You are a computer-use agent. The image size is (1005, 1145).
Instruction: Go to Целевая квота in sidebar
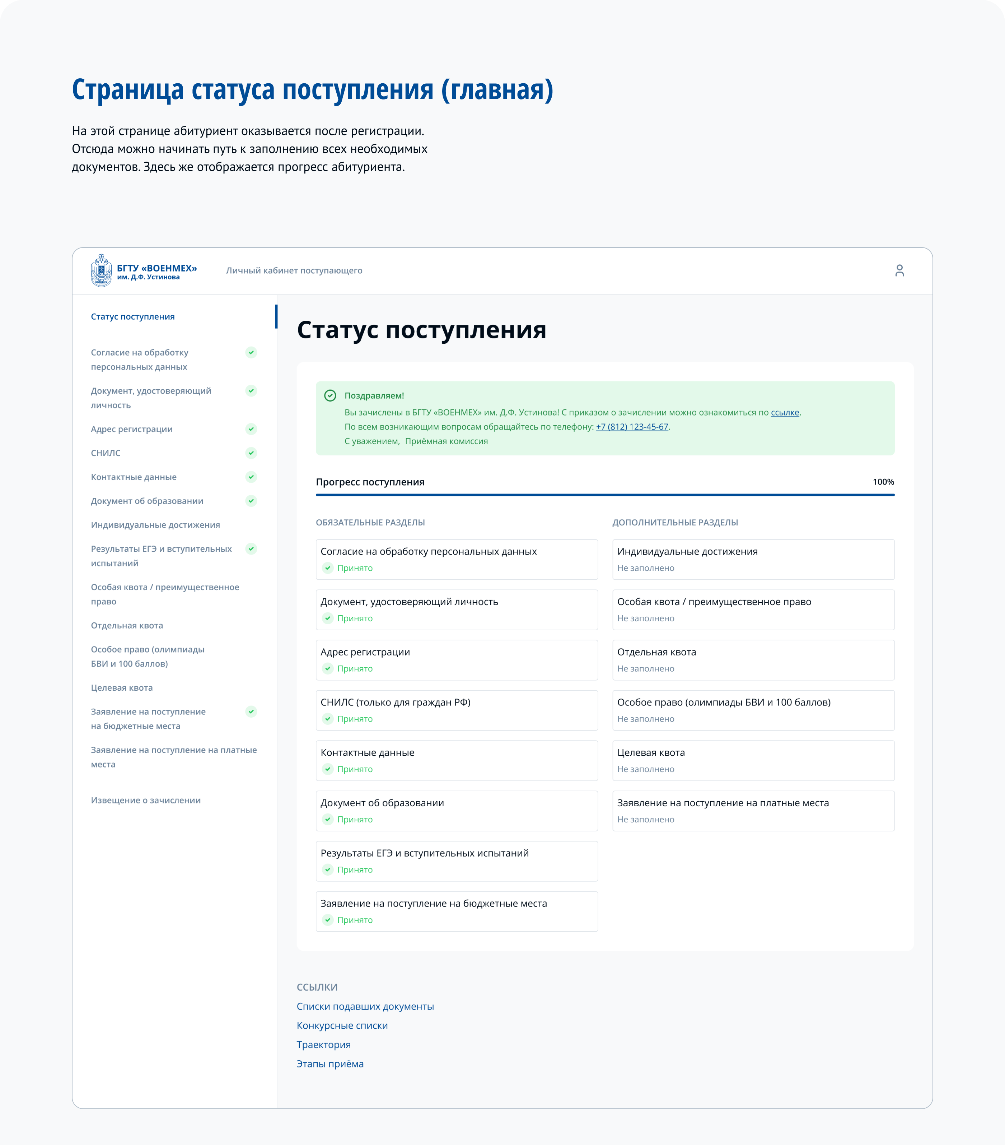(121, 687)
